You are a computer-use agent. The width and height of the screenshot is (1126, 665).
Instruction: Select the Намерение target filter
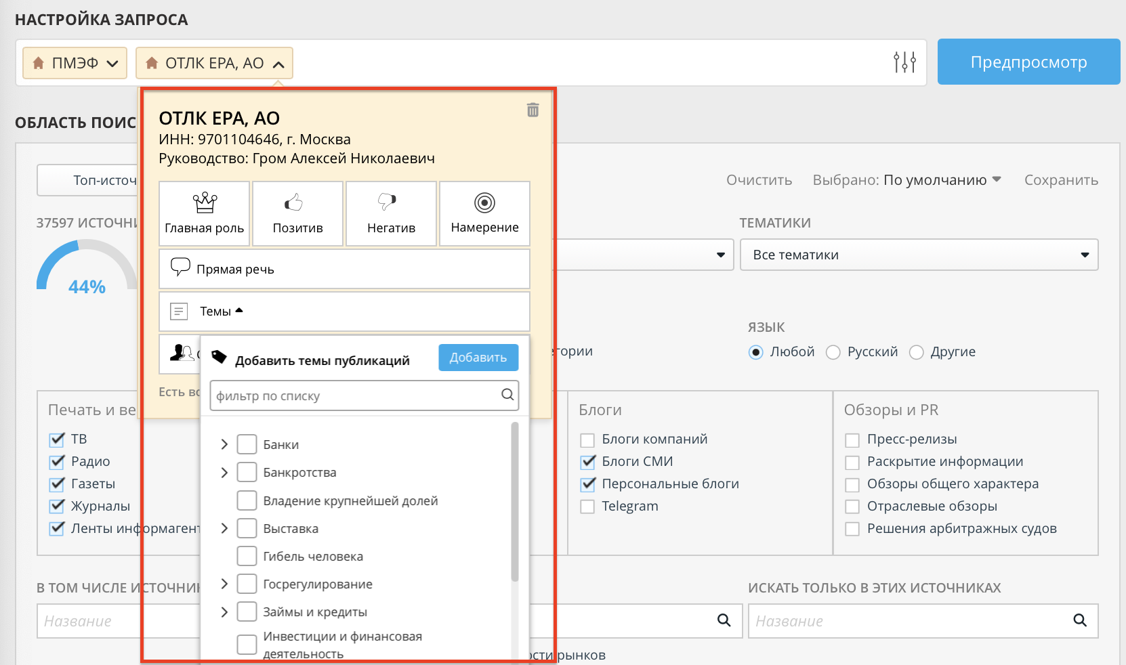[485, 213]
